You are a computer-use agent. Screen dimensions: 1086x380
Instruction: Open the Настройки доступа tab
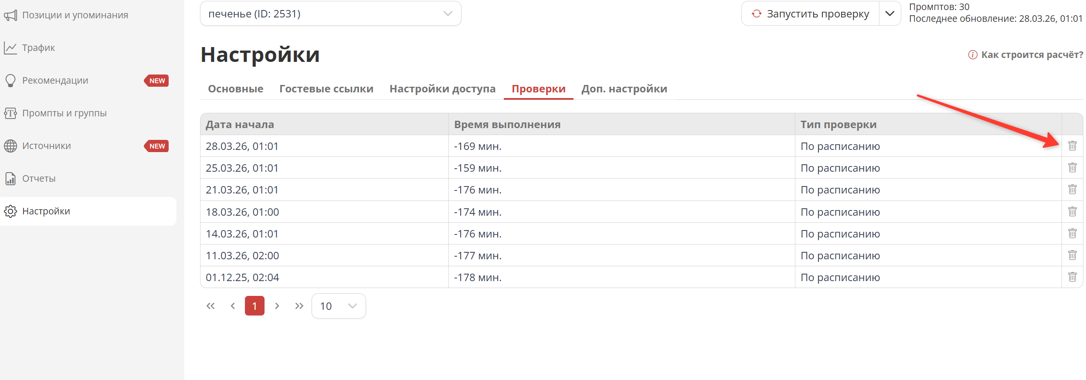click(442, 89)
